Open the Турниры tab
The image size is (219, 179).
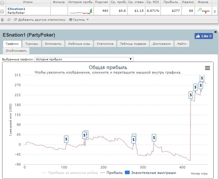click(x=32, y=44)
